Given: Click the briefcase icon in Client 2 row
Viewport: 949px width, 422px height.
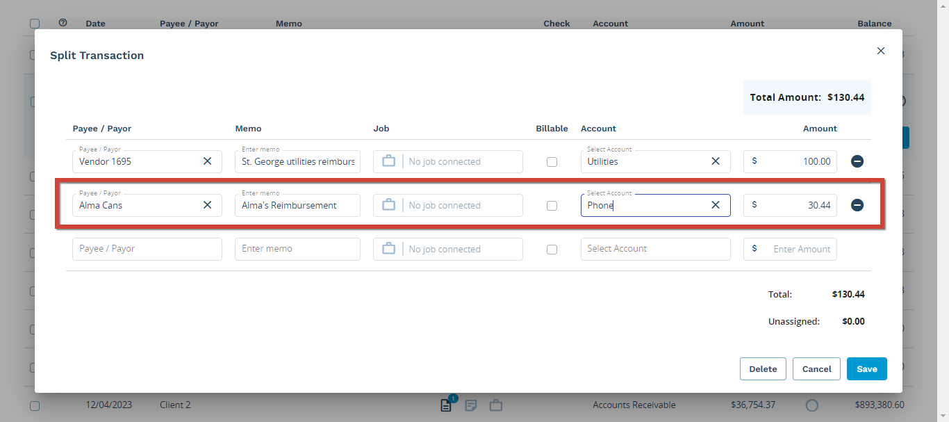Looking at the screenshot, I should [x=495, y=405].
